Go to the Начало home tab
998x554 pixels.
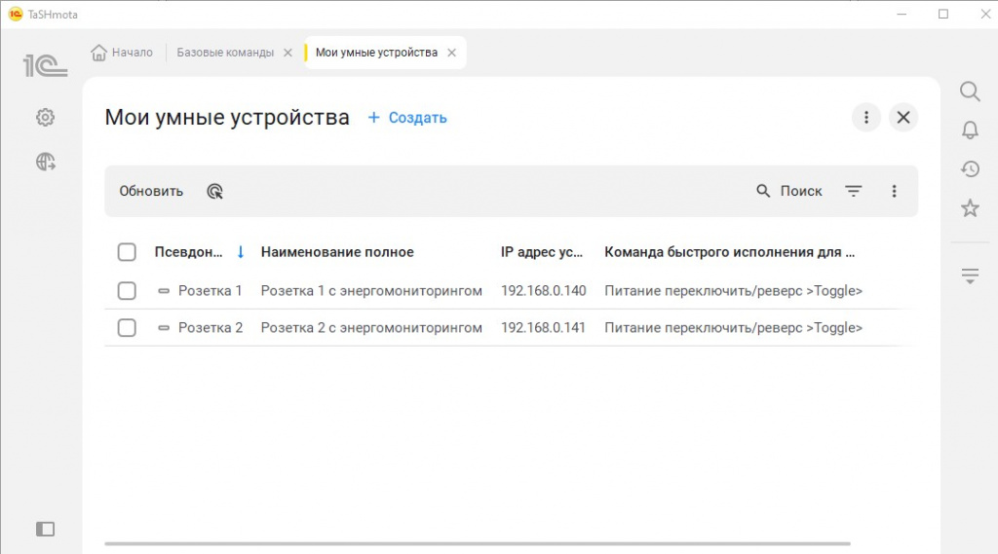pyautogui.click(x=123, y=53)
